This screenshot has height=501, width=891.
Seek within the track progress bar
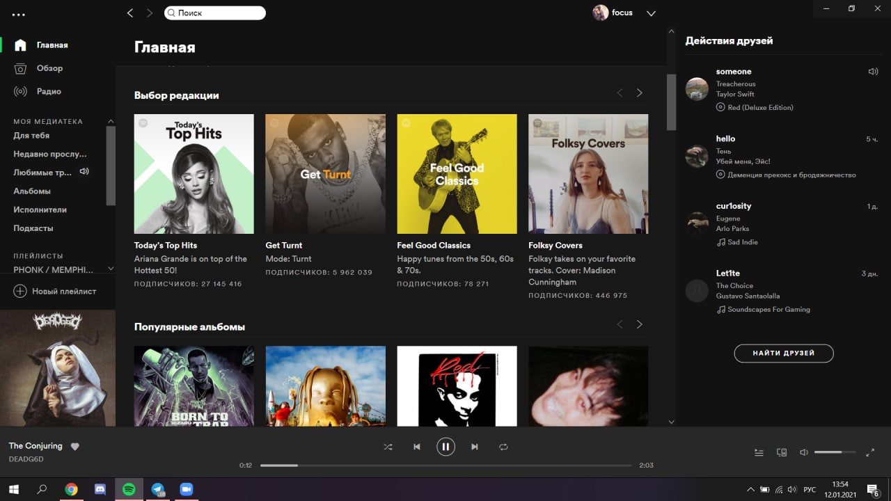click(445, 465)
